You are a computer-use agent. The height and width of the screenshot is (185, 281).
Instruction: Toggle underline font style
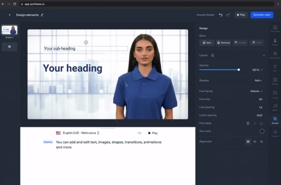pyautogui.click(x=261, y=123)
